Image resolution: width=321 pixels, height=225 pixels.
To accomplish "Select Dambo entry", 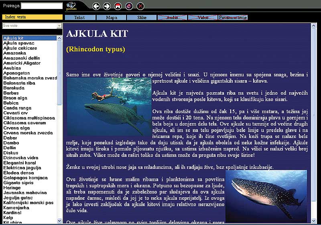I will (30, 143).
